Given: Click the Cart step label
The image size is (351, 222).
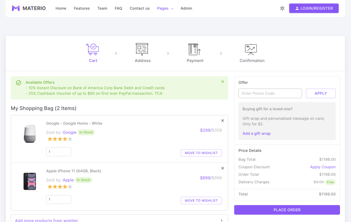Looking at the screenshot, I should (93, 61).
